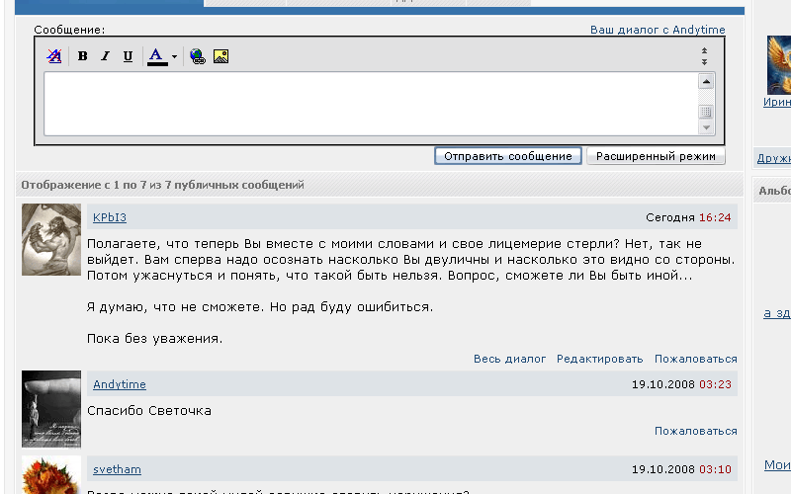Toggle underline formatting
This screenshot has width=791, height=494.
pos(128,56)
